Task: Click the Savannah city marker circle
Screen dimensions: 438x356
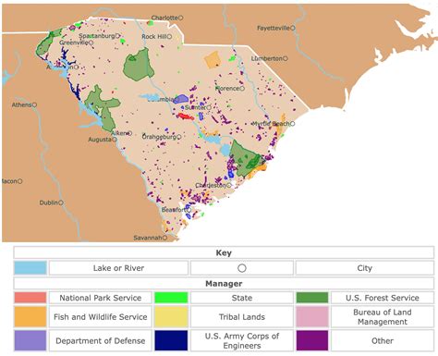Action: (x=164, y=238)
